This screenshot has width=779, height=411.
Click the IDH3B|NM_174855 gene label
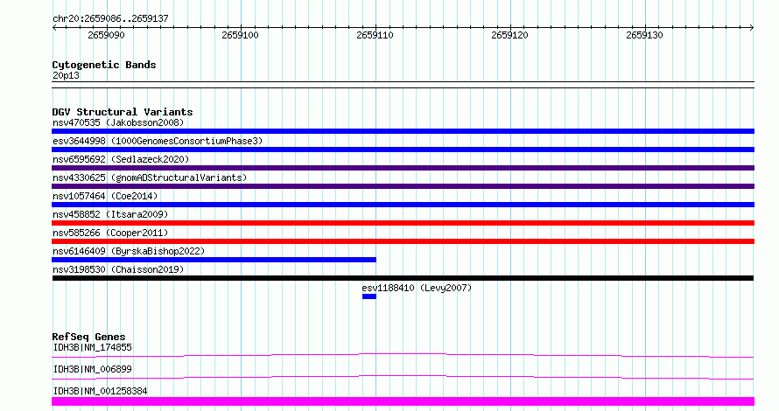tap(93, 347)
